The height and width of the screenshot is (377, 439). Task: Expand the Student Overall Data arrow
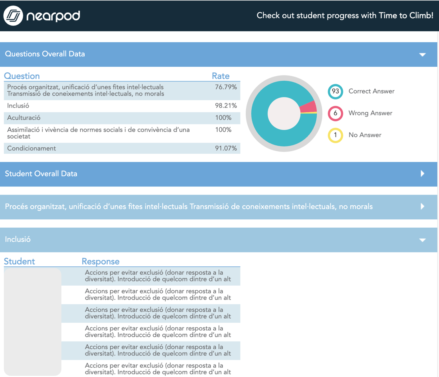coord(422,174)
